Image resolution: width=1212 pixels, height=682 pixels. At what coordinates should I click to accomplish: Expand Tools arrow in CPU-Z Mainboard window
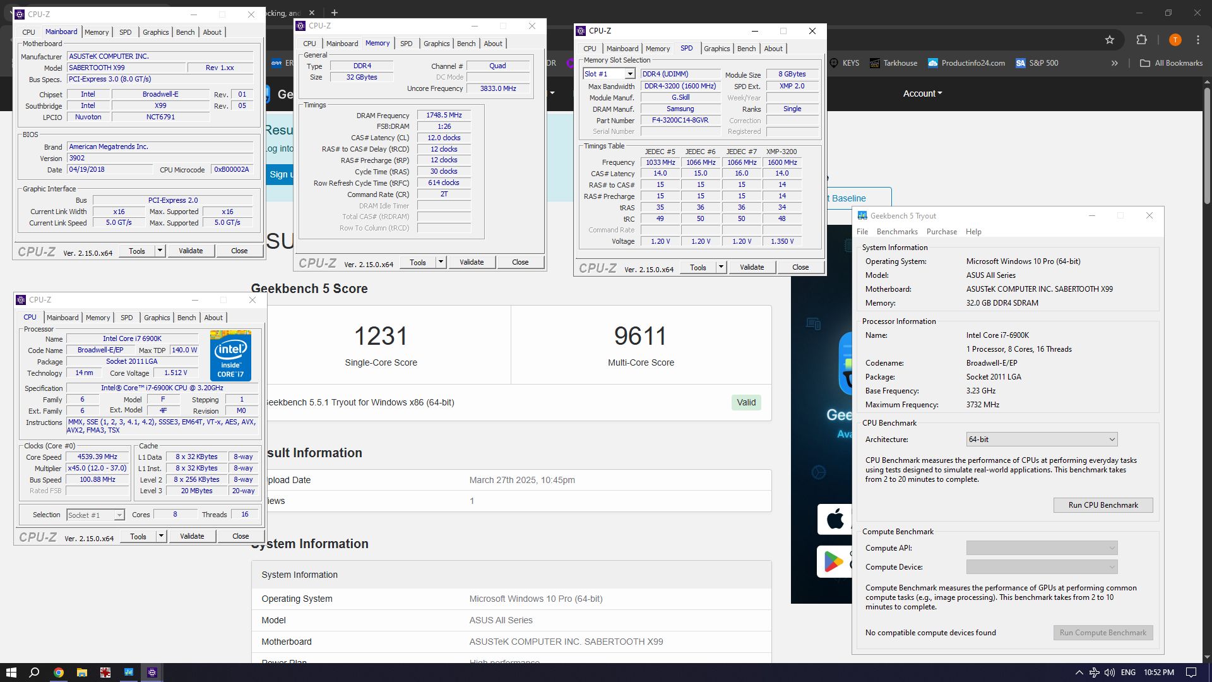[160, 251]
